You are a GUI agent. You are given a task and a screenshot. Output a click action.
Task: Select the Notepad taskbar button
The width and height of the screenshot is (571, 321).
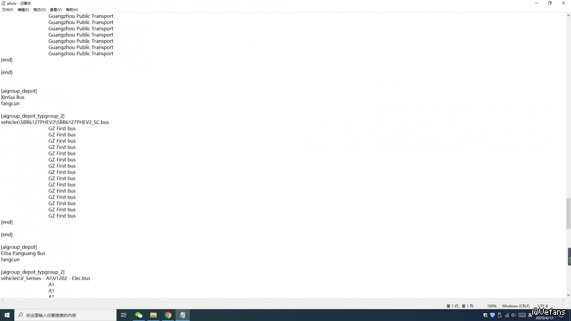point(182,315)
